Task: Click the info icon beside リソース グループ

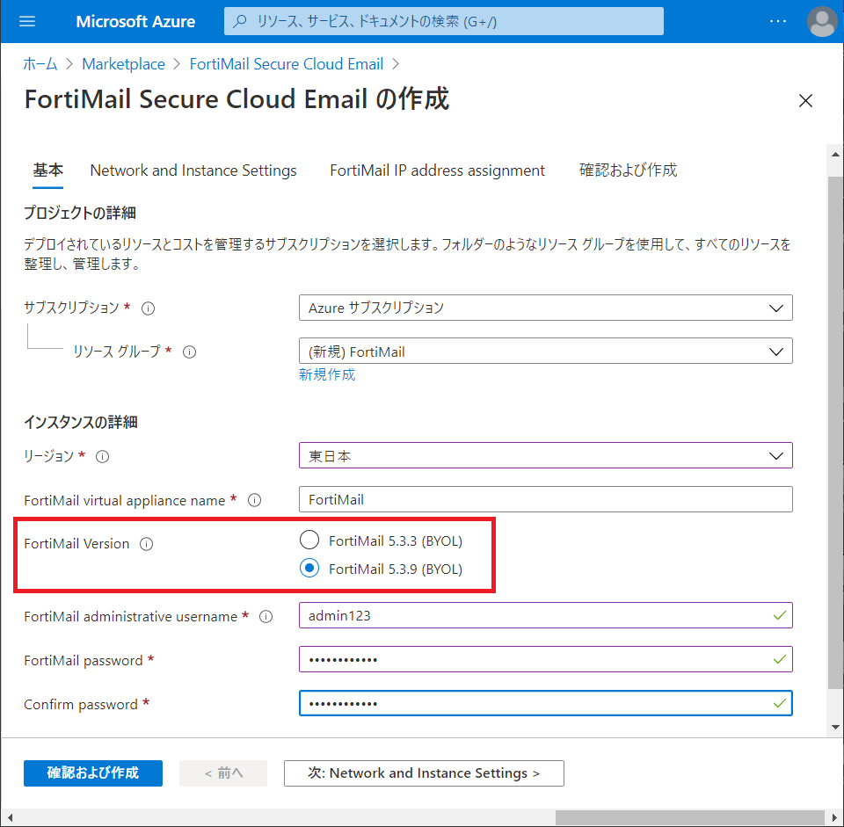Action: coord(190,352)
